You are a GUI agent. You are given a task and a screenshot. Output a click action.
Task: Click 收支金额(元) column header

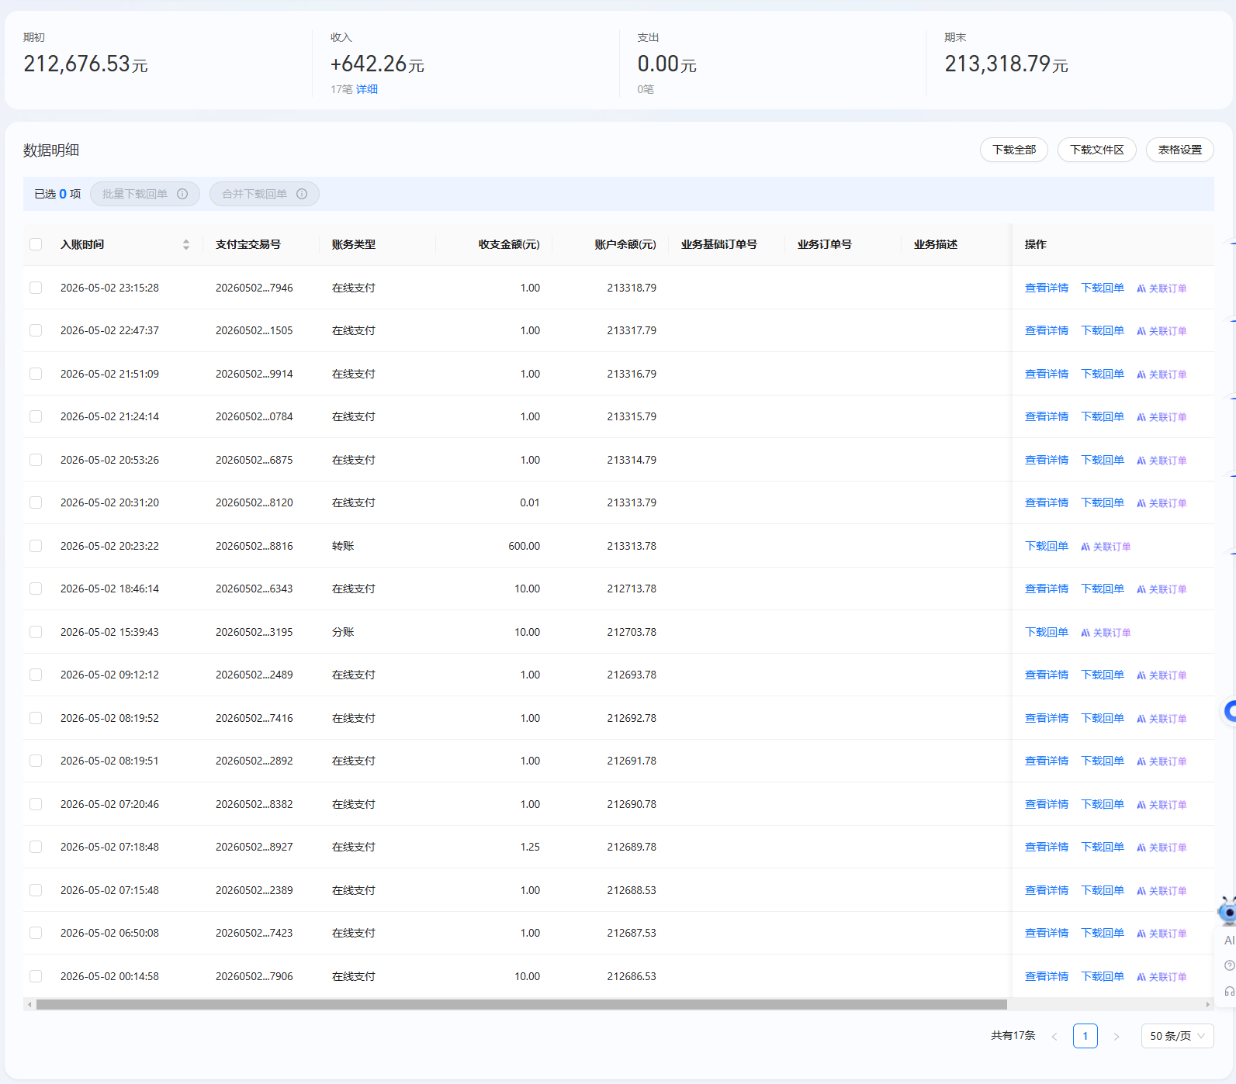click(509, 244)
